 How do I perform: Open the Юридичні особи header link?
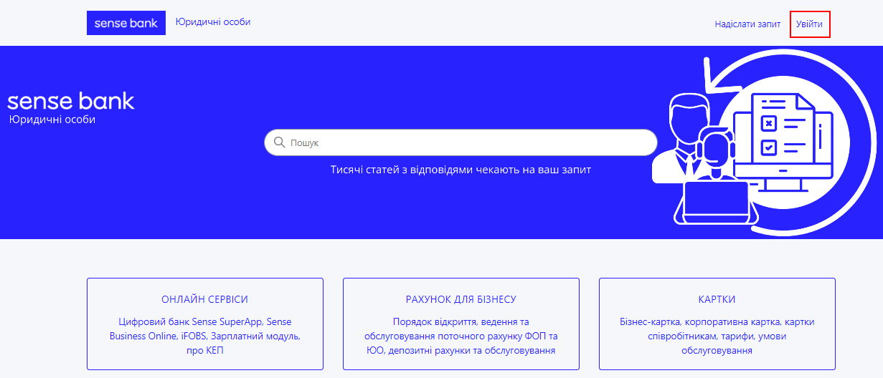213,22
